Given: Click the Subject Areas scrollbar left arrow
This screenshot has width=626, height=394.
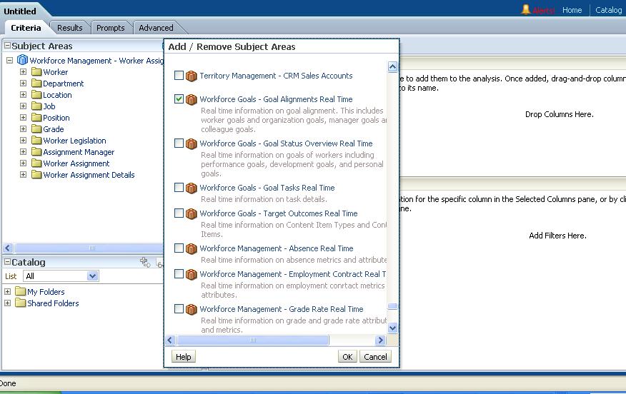Looking at the screenshot, I should (8, 248).
